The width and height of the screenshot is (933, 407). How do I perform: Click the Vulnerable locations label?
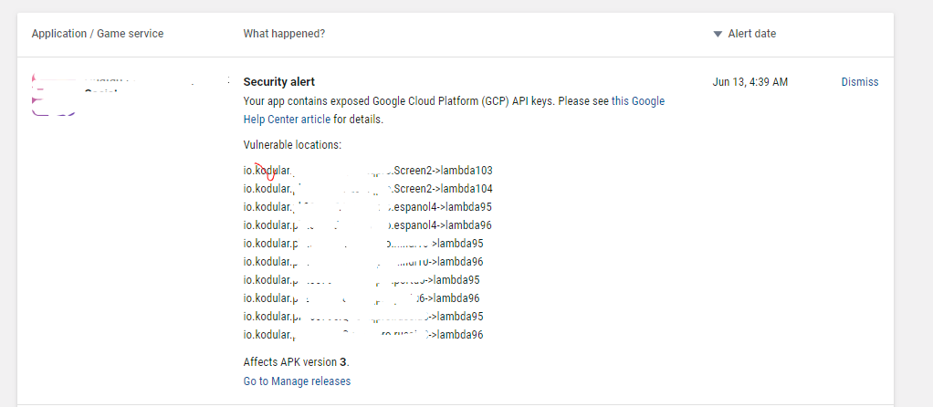291,145
